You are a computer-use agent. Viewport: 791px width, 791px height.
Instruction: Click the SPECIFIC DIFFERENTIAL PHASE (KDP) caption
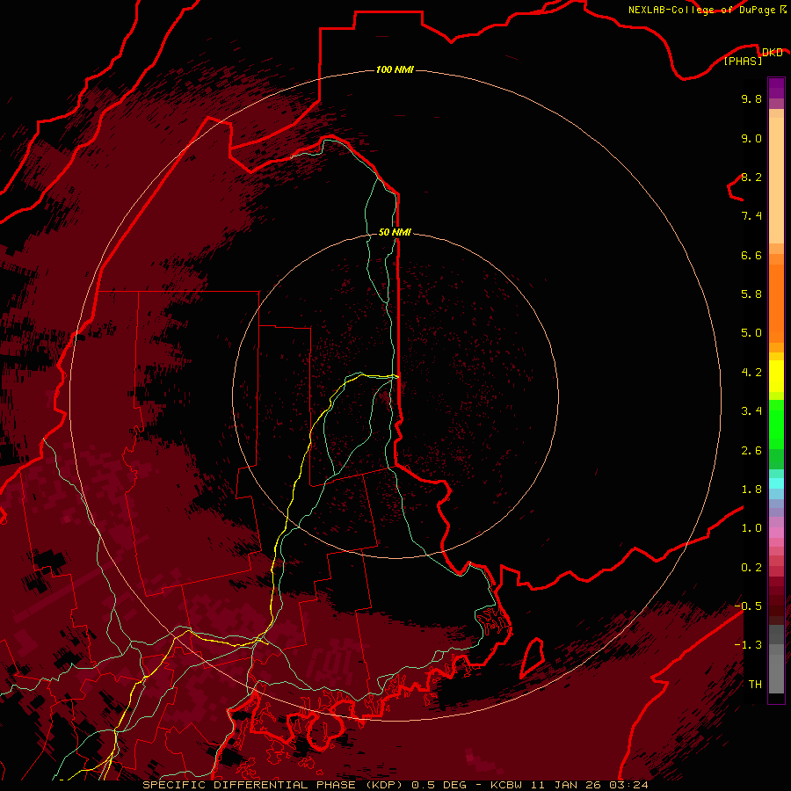275,785
